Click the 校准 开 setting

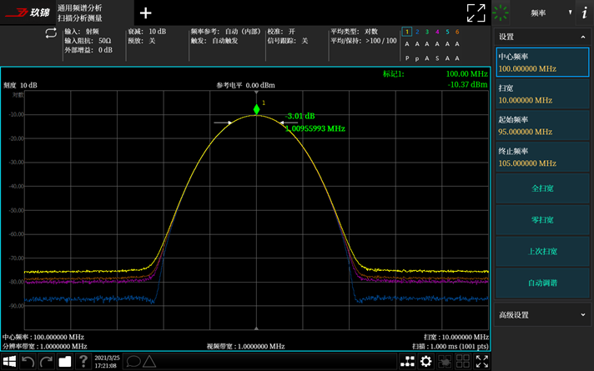click(281, 32)
